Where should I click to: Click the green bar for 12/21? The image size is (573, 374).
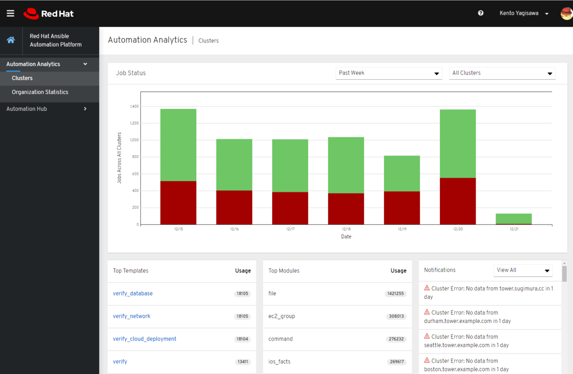[513, 218]
